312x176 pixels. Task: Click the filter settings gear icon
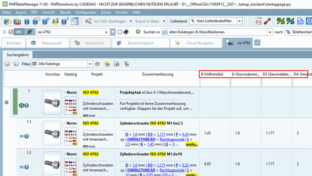[x=97, y=64]
